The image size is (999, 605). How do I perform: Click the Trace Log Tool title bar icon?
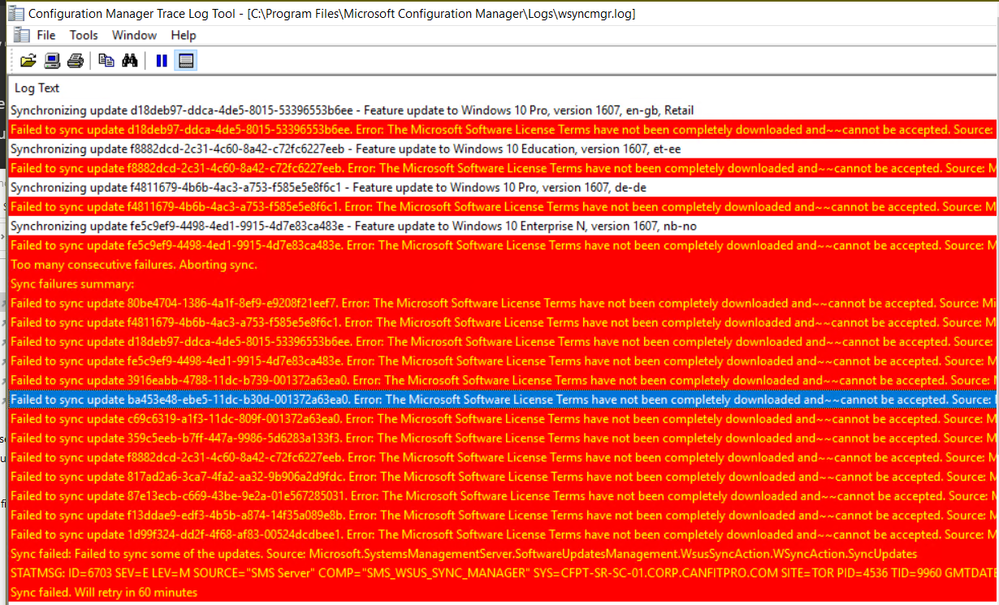click(15, 13)
